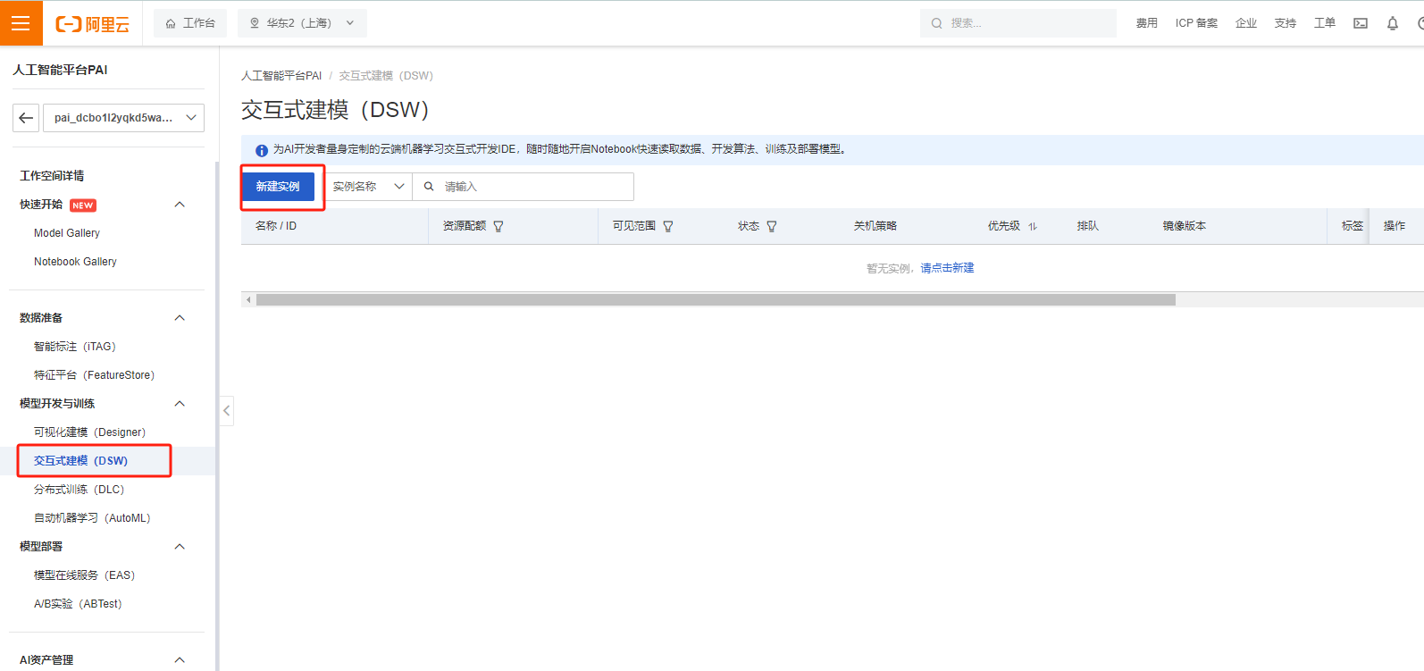
Task: Open 费用 in top navigation
Action: 1147,23
